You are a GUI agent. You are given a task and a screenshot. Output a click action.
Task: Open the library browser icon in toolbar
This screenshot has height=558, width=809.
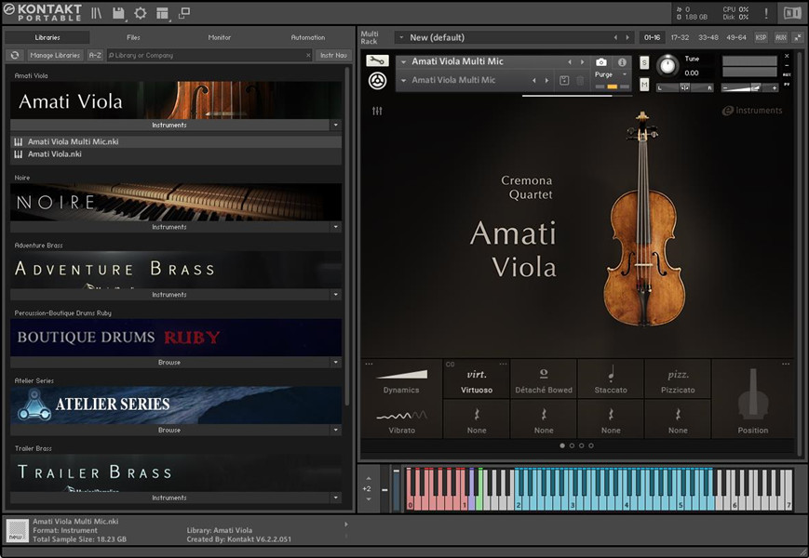97,13
